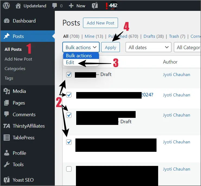Click New in the admin bar

81,6
